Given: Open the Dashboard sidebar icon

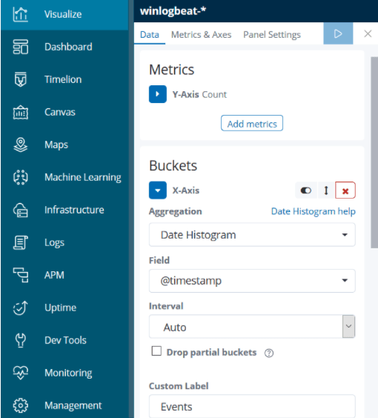Looking at the screenshot, I should click(21, 47).
